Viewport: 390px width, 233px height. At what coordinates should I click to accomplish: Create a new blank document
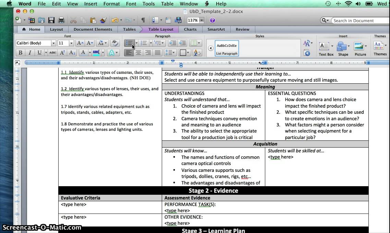click(x=19, y=20)
